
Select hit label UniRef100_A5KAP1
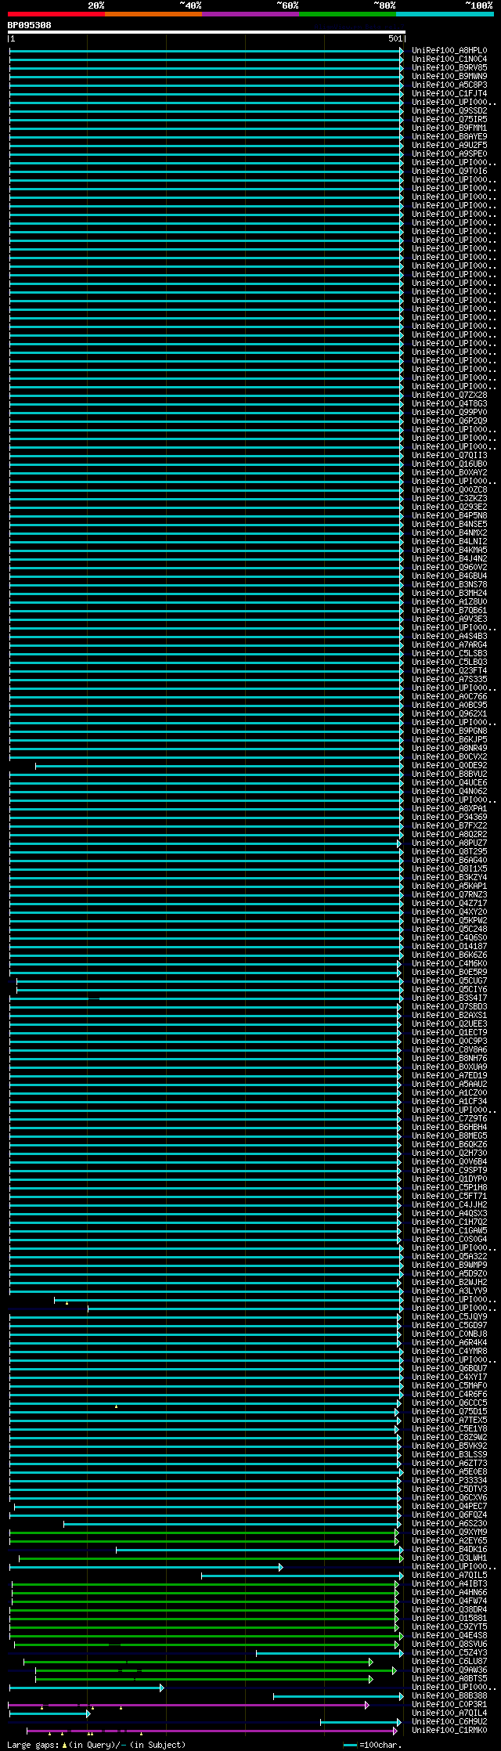pyautogui.click(x=449, y=886)
